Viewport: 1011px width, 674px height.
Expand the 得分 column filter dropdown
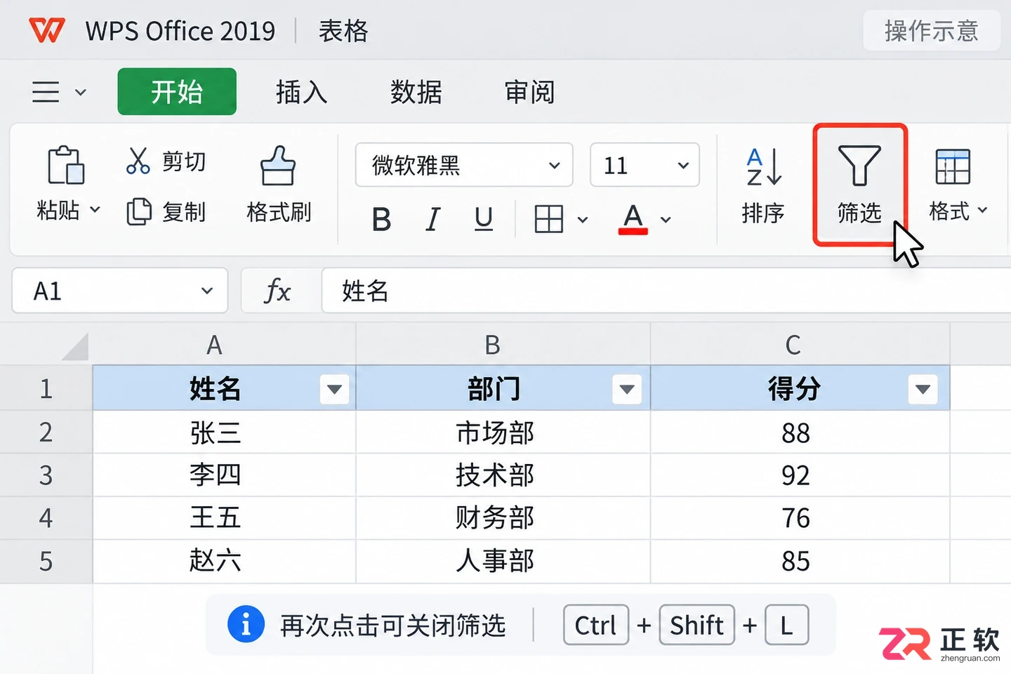pyautogui.click(x=923, y=389)
